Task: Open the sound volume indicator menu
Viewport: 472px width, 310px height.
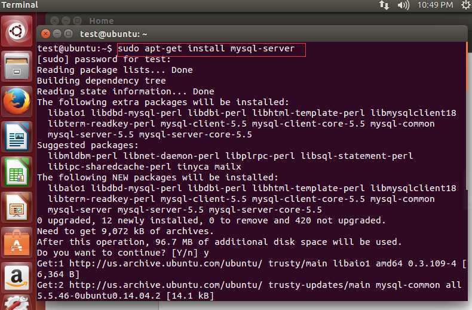Action: (x=403, y=5)
